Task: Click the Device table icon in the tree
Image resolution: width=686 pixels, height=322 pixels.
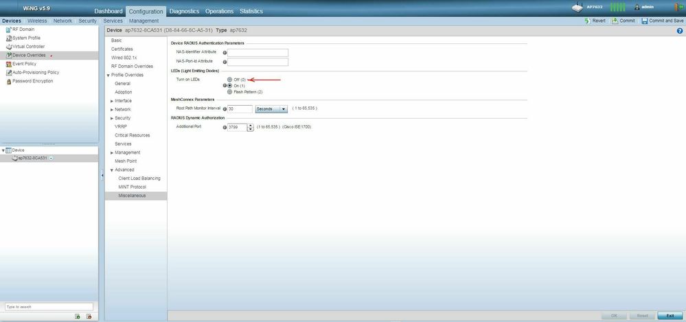Action: (x=8, y=150)
